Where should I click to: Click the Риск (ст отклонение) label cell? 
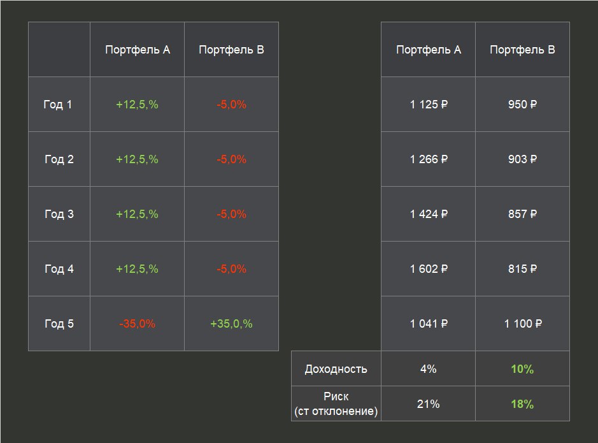pyautogui.click(x=336, y=404)
